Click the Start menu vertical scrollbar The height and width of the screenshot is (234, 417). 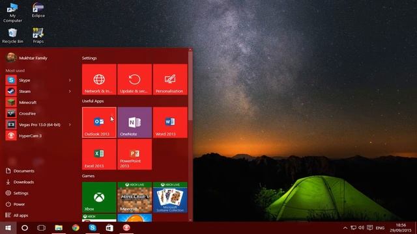(x=190, y=86)
